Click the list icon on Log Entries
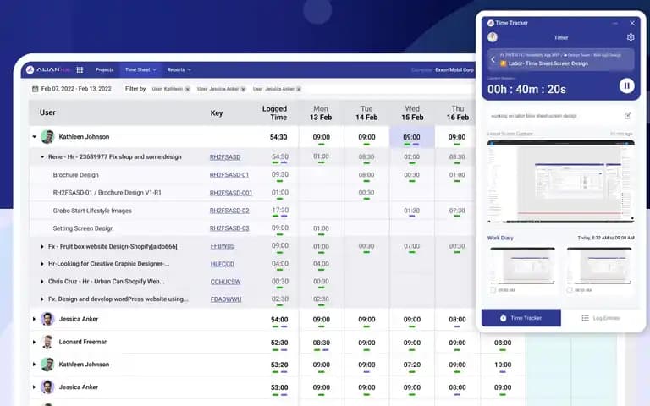The height and width of the screenshot is (406, 650). 585,318
